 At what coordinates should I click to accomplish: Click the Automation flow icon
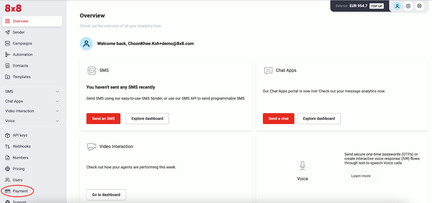8,55
